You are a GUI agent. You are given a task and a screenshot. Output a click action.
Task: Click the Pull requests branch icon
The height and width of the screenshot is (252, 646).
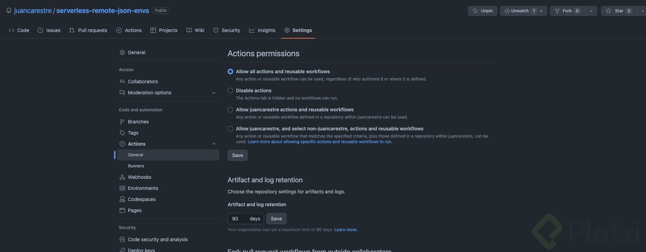72,30
